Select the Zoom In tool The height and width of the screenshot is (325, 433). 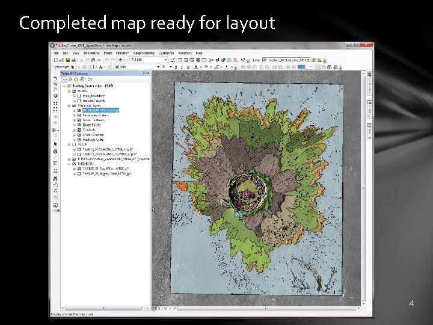pos(55,78)
